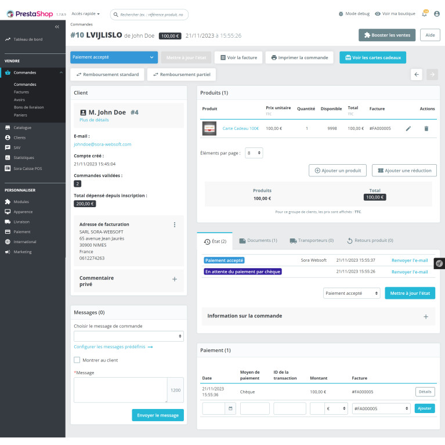The image size is (445, 445).
Task: Open Catalogue in the sidebar menu
Action: point(23,128)
